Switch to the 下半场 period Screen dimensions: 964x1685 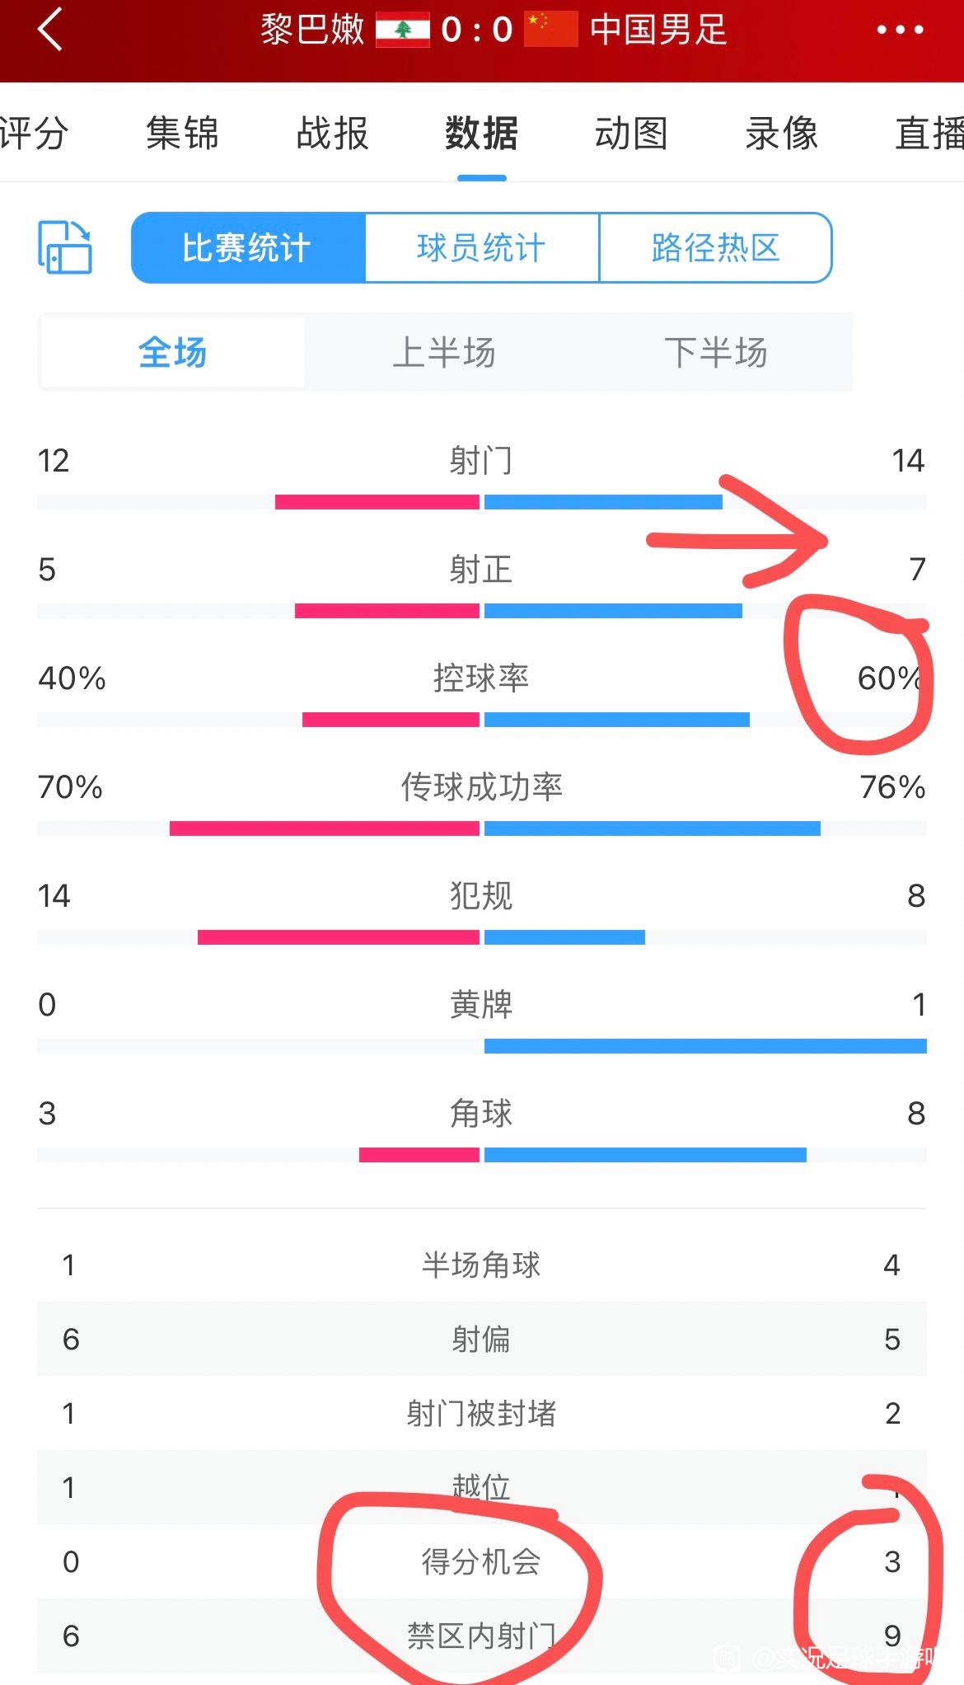[716, 353]
